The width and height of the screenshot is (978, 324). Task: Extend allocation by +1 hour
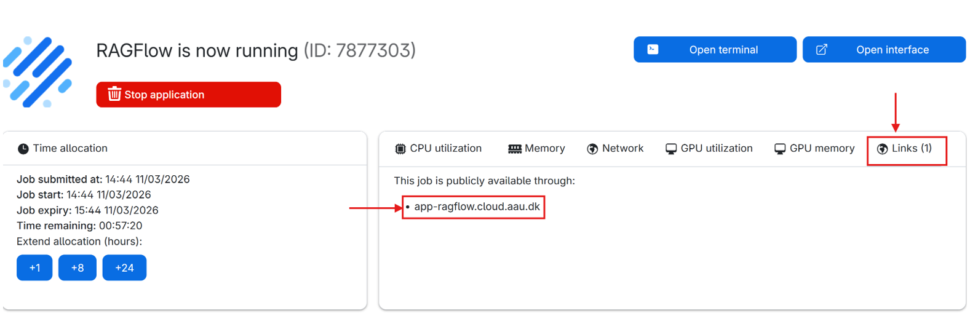tap(34, 267)
